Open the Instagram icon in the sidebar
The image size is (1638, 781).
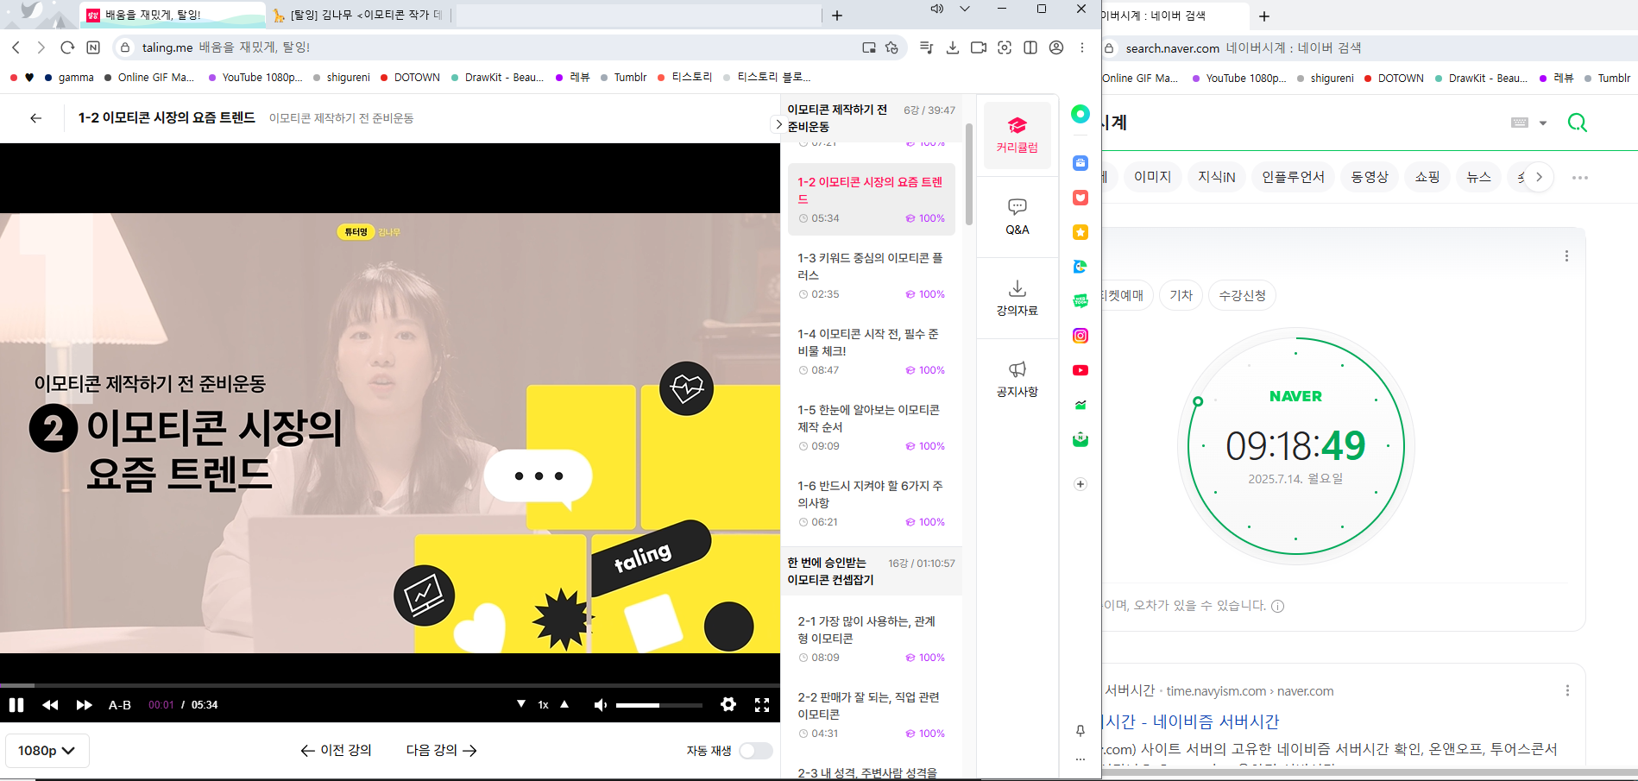(1080, 336)
